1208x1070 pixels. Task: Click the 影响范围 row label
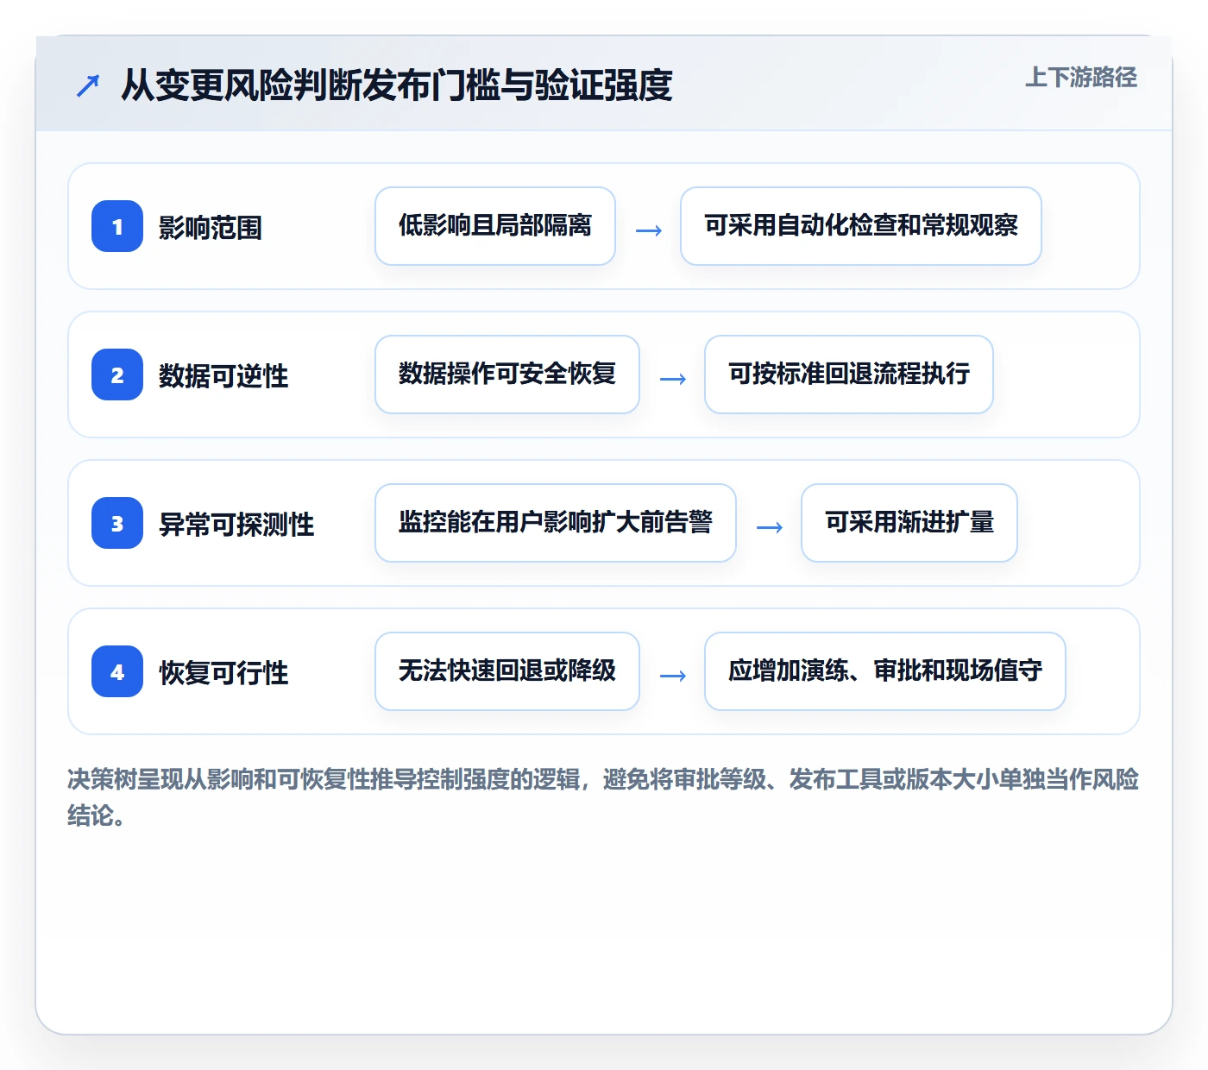pos(211,228)
